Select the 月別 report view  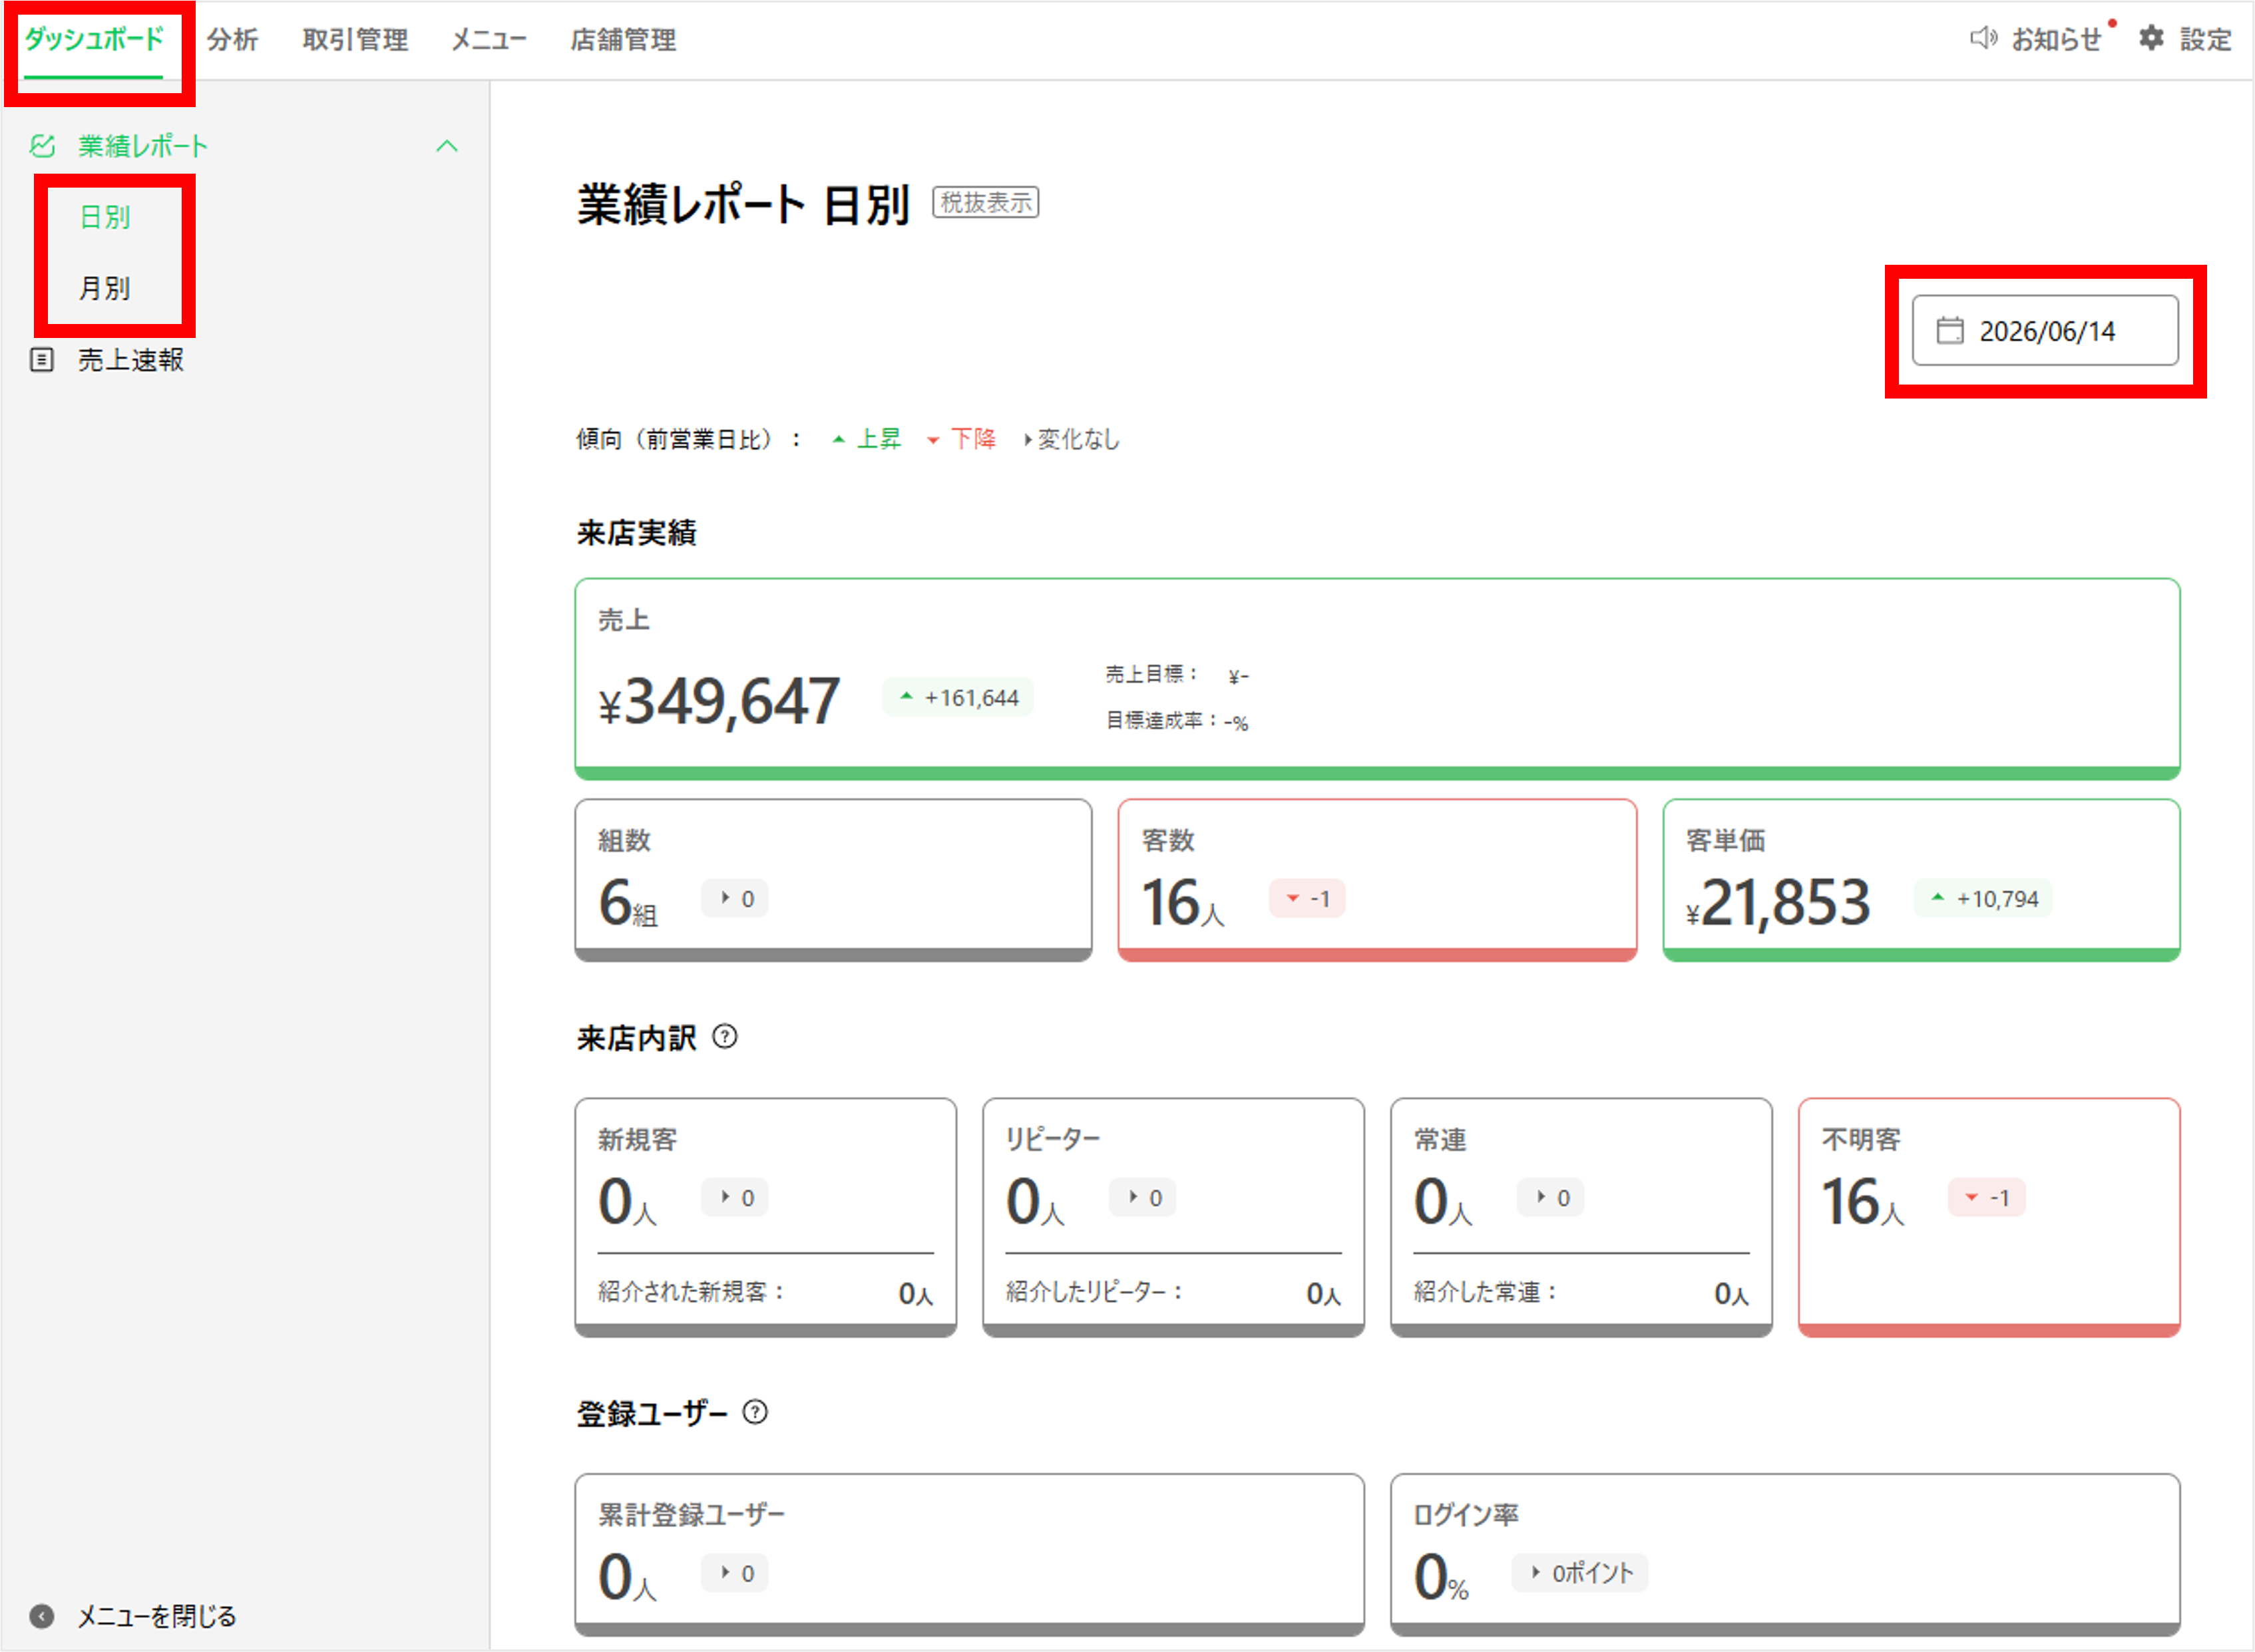pos(104,288)
